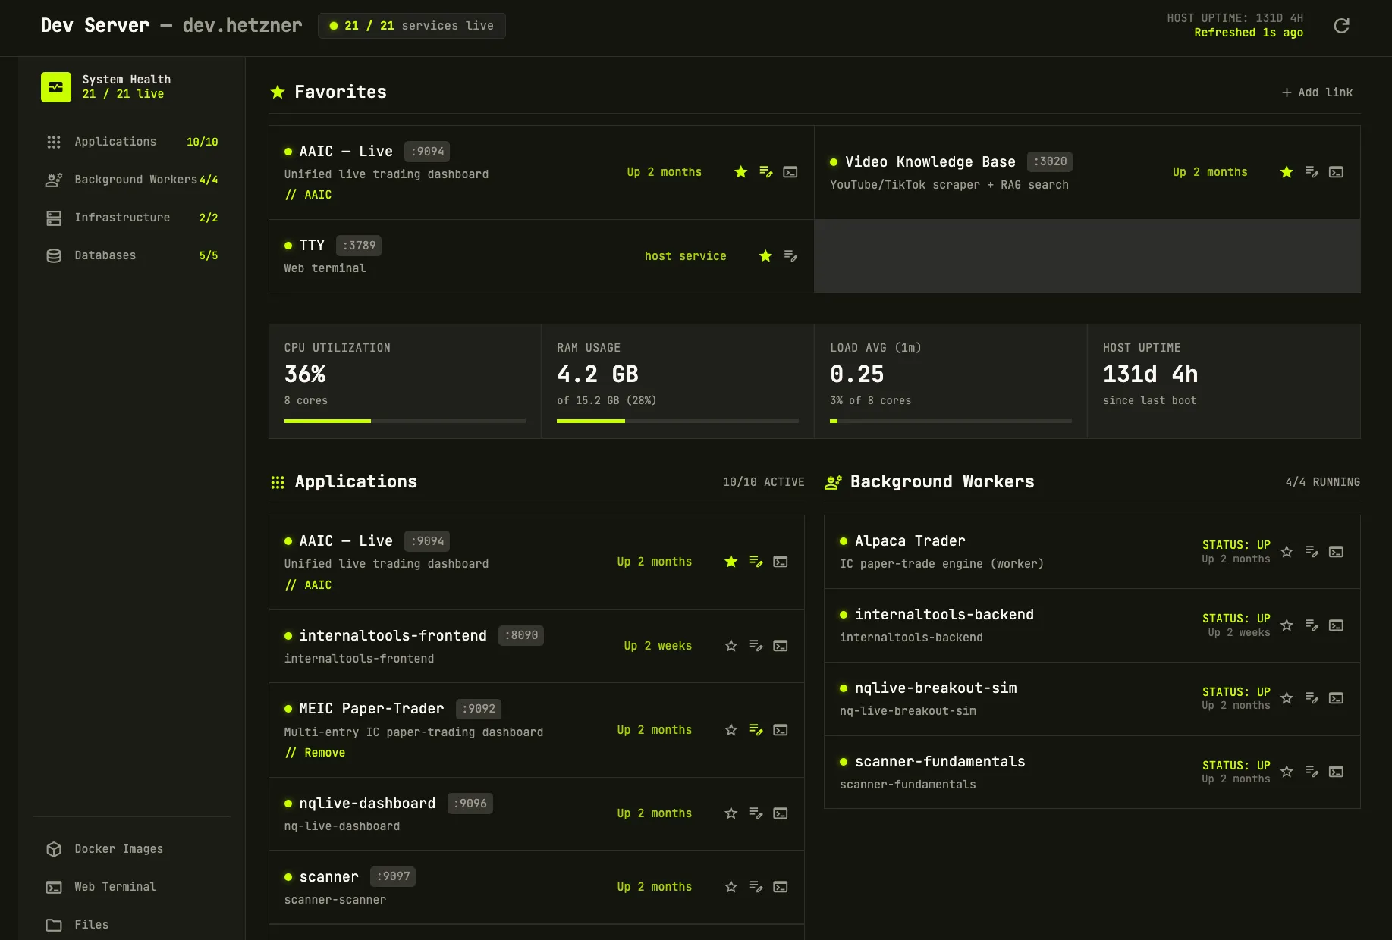Click the Load Avg progress bar
Image resolution: width=1392 pixels, height=940 pixels.
pos(951,421)
